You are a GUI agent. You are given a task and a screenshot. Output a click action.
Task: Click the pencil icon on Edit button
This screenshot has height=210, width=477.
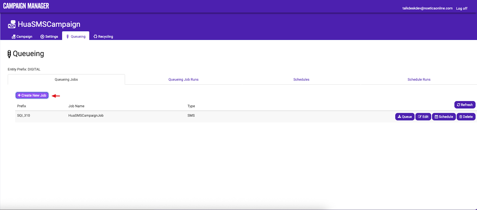click(420, 117)
